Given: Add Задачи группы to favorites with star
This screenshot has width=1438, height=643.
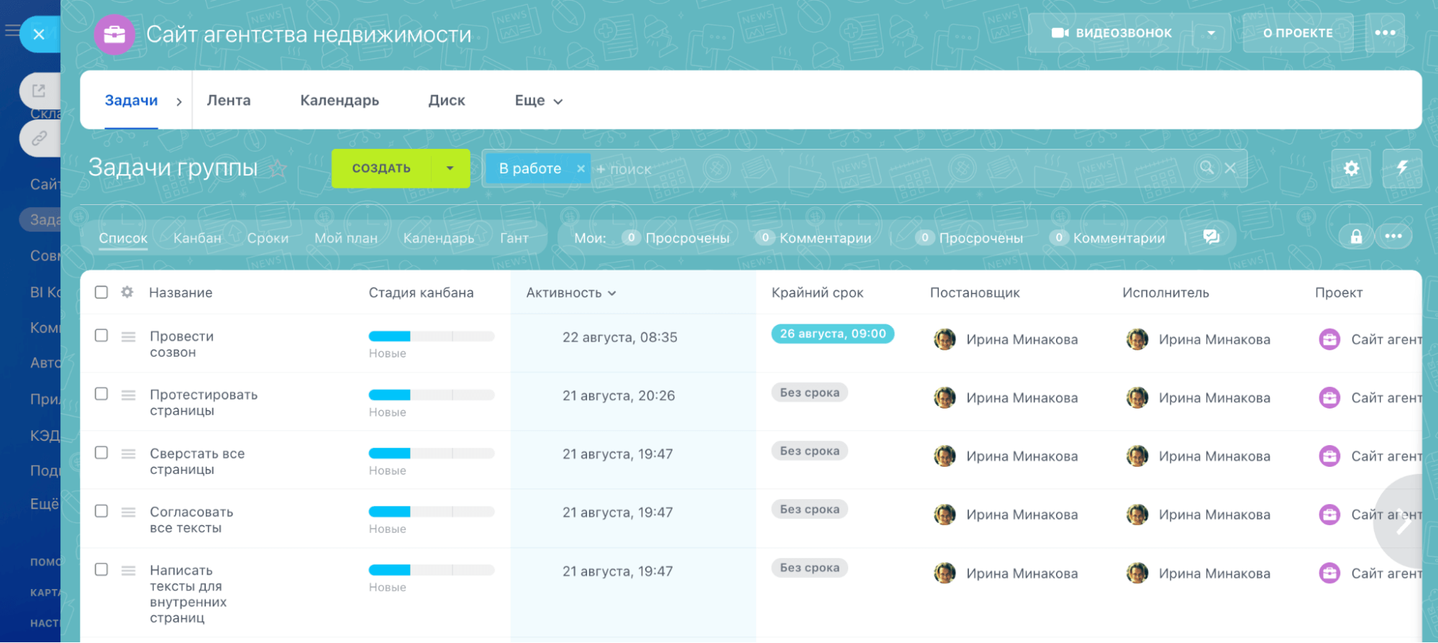Looking at the screenshot, I should 278,169.
